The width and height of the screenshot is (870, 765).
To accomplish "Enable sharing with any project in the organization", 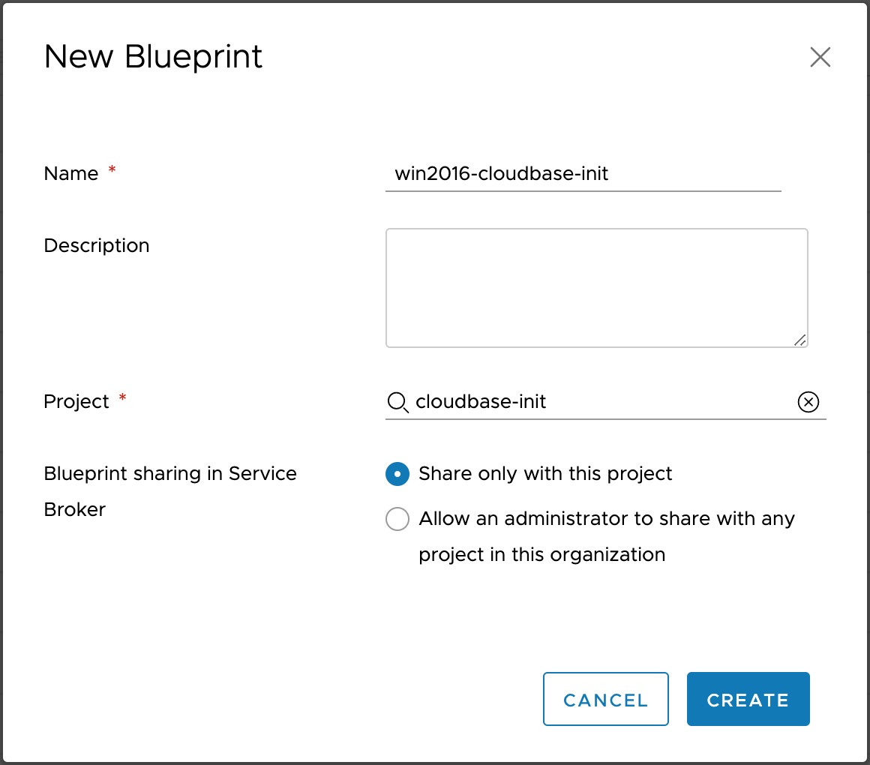I will (397, 519).
